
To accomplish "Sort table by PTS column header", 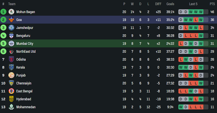I will coord(212,4).
